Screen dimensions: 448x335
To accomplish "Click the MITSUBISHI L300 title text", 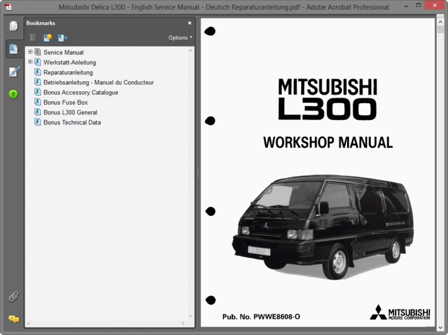I will [328, 99].
